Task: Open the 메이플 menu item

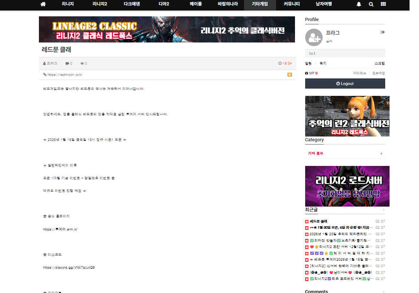Action: [x=196, y=4]
